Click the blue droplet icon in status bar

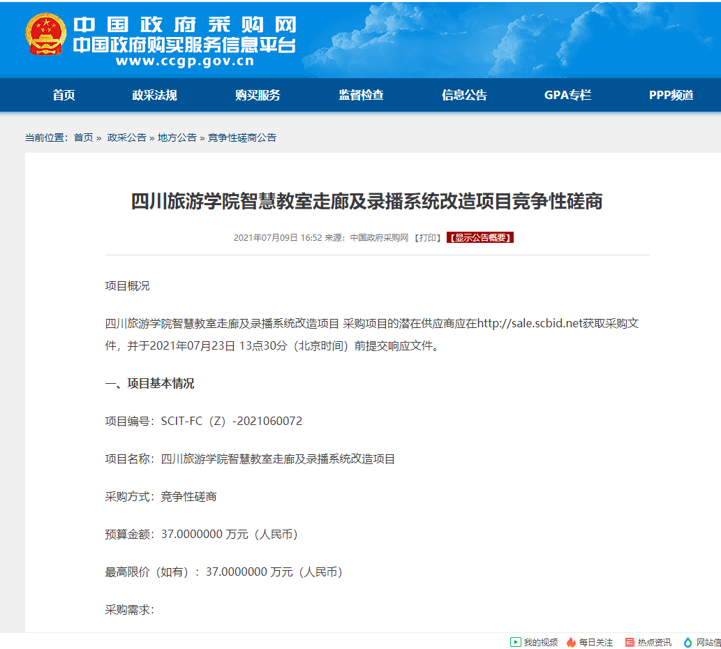point(688,642)
